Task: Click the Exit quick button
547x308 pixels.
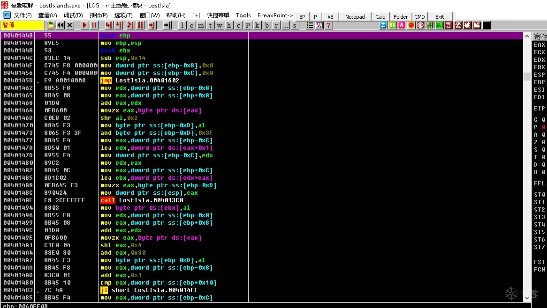Action: pyautogui.click(x=440, y=17)
